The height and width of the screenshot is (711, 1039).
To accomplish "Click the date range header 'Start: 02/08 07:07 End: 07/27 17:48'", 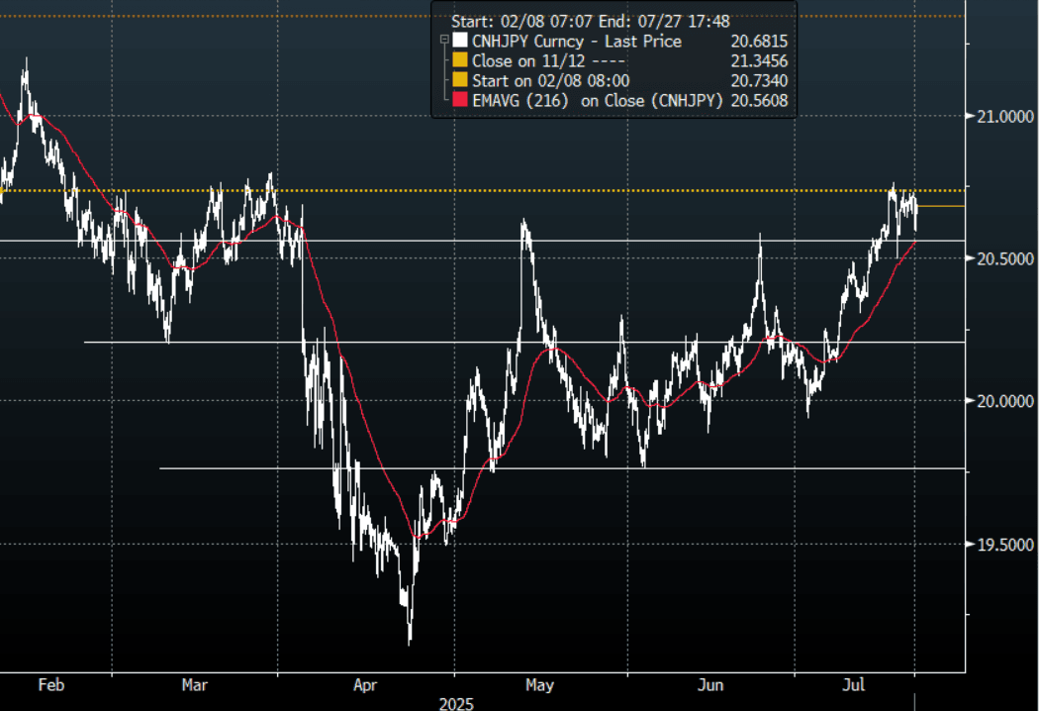I will click(x=591, y=21).
